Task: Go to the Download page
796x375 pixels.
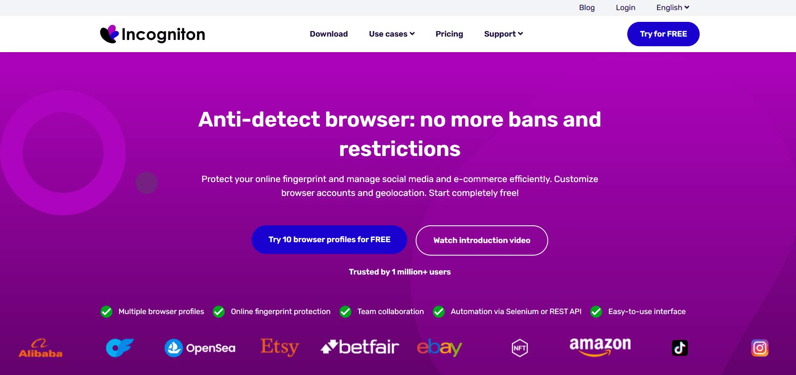Action: click(329, 34)
